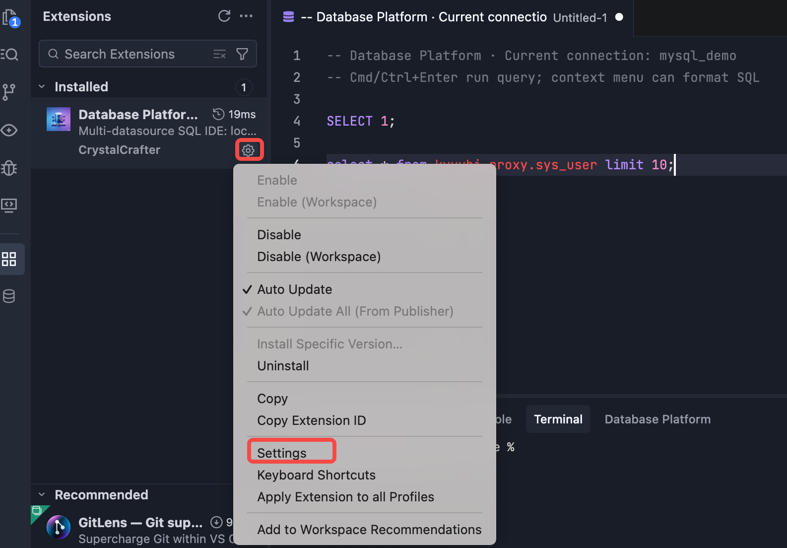Collapse the Installed section
The image size is (787, 548).
(42, 87)
